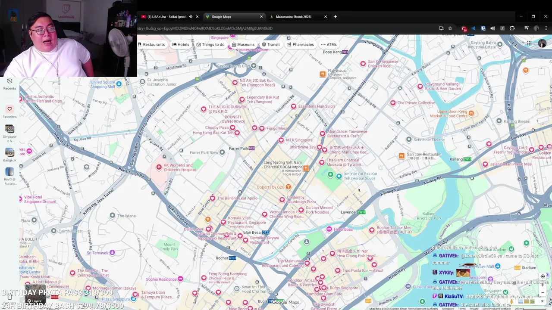Select Legendary Bak Kut Teh (Rangoon) marker

tap(242, 99)
